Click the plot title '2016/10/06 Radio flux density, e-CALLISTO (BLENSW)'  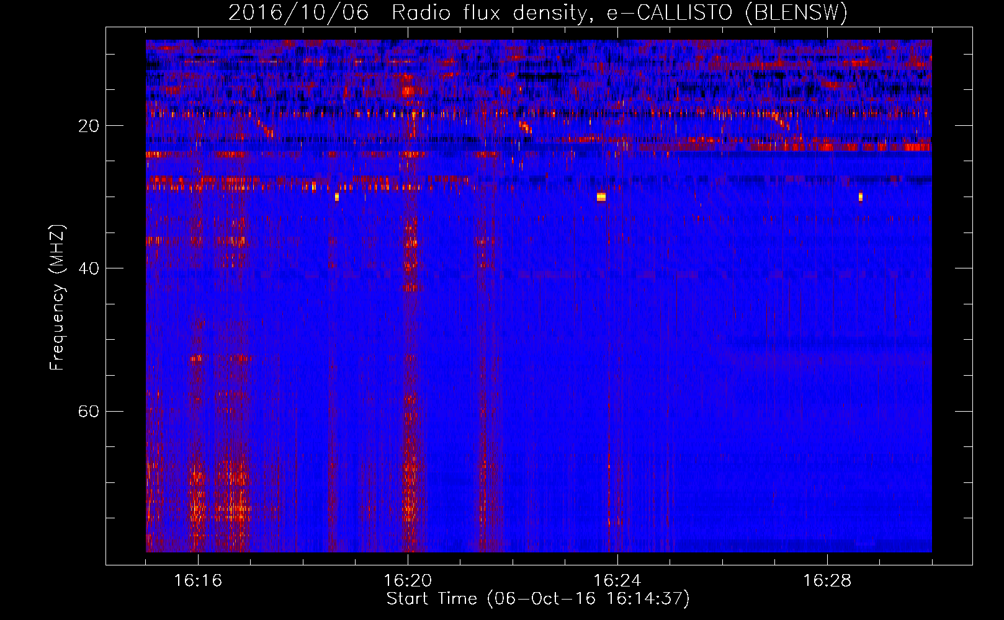tap(538, 13)
